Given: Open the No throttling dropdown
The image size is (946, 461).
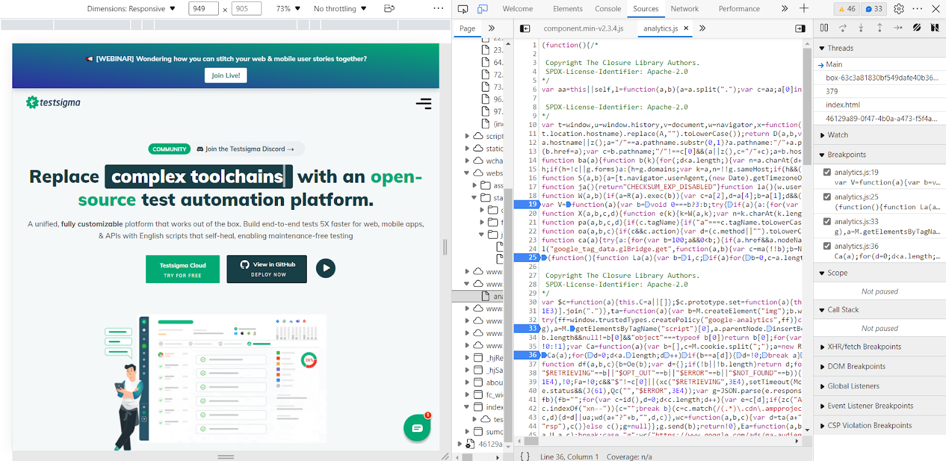Looking at the screenshot, I should coord(340,9).
